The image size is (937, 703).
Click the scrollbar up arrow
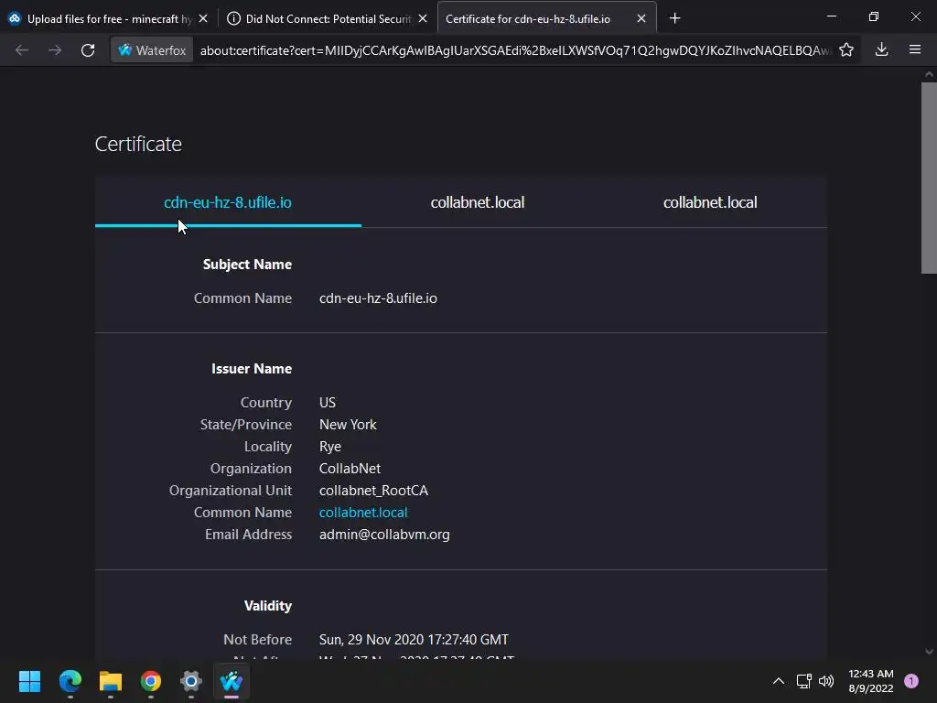point(929,75)
